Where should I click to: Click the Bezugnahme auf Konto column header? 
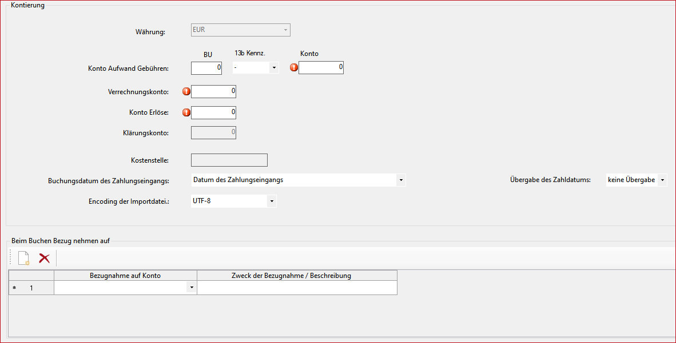(x=125, y=276)
